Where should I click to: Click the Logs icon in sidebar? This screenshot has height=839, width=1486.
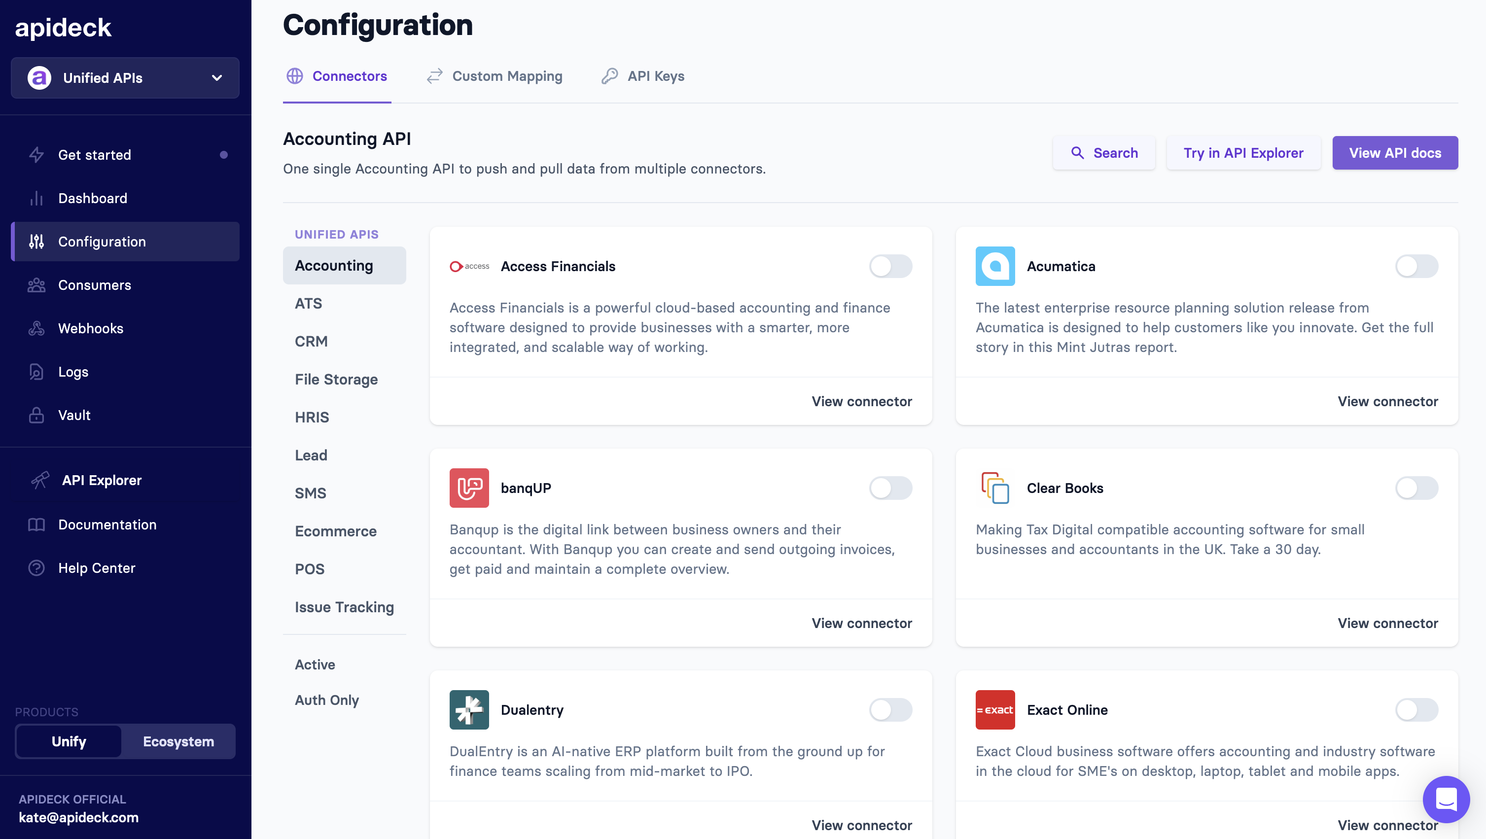coord(36,372)
